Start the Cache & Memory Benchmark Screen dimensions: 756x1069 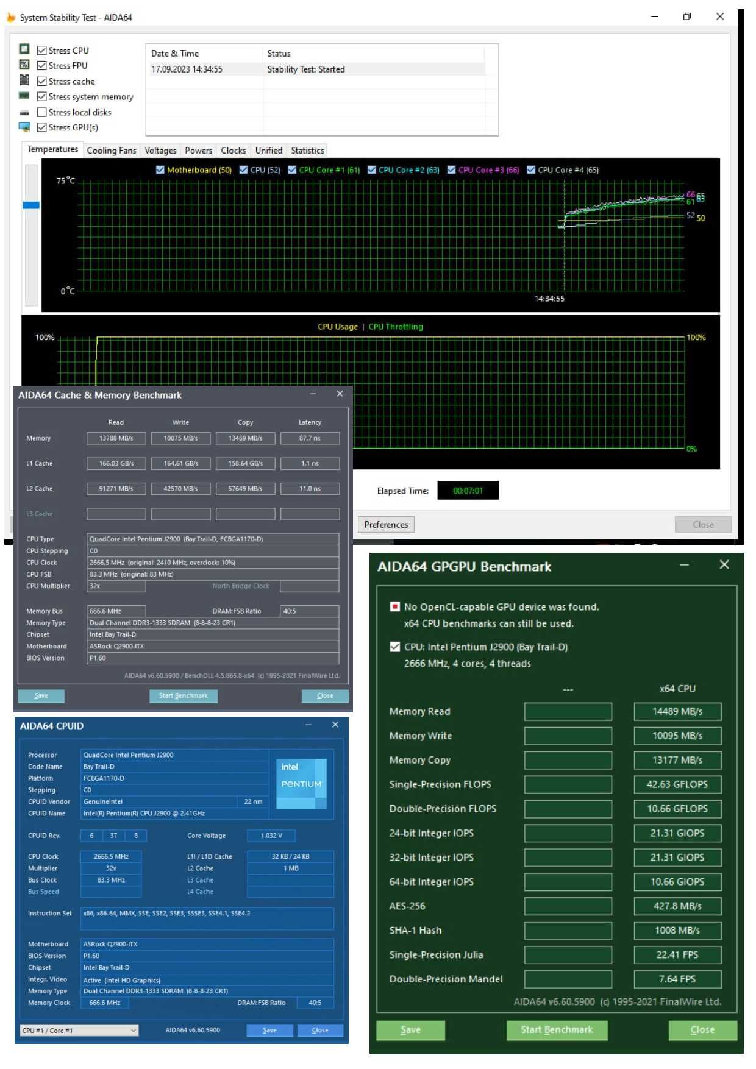coord(184,695)
